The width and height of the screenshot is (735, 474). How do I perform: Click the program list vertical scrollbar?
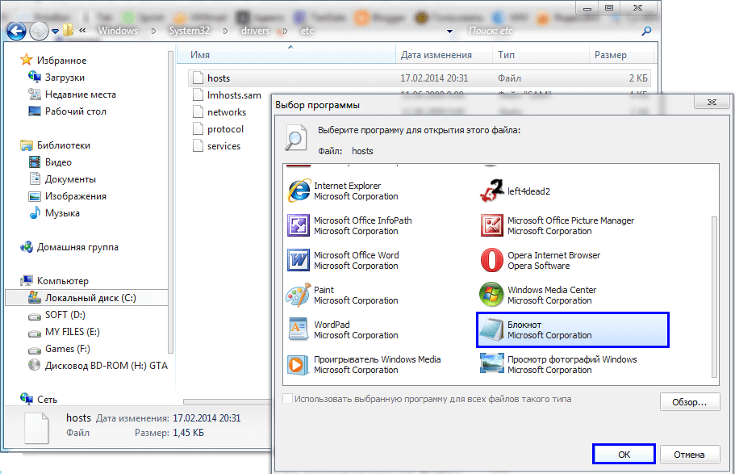(x=714, y=296)
